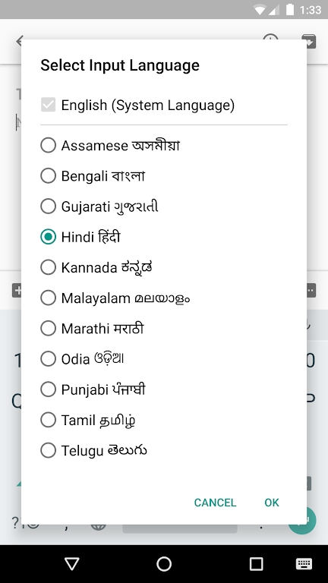Pick Marathi from the language list
The width and height of the screenshot is (328, 583).
coord(49,328)
